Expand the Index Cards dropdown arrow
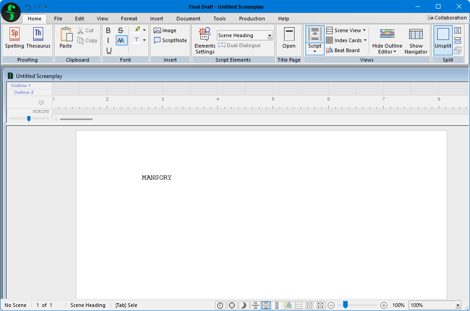470x311 pixels. click(x=365, y=40)
